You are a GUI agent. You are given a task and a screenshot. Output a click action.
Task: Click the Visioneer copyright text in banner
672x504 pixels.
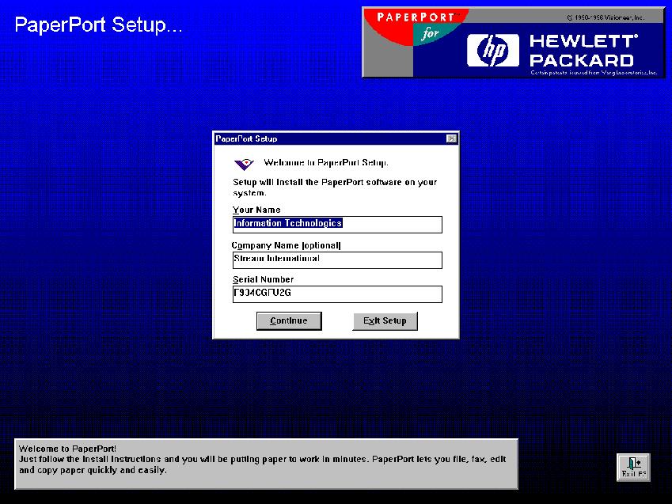pos(606,17)
